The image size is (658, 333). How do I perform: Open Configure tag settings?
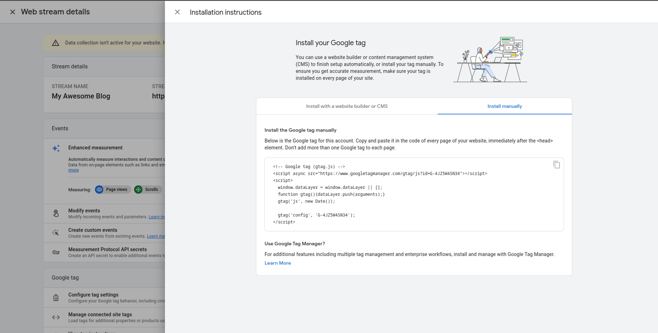pyautogui.click(x=104, y=298)
